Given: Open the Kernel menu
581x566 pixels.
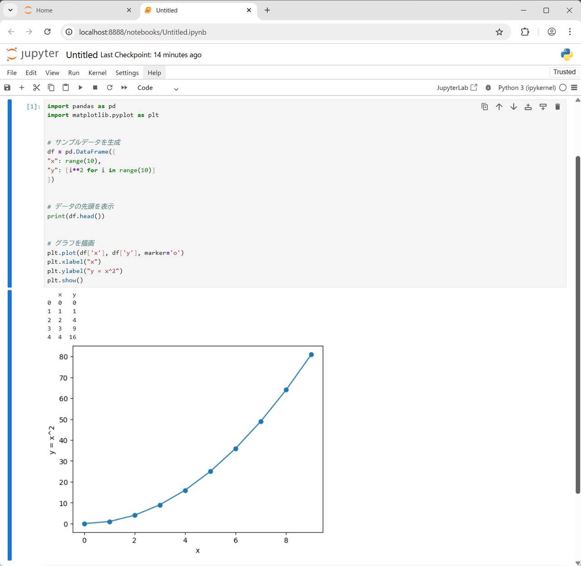Looking at the screenshot, I should point(97,73).
